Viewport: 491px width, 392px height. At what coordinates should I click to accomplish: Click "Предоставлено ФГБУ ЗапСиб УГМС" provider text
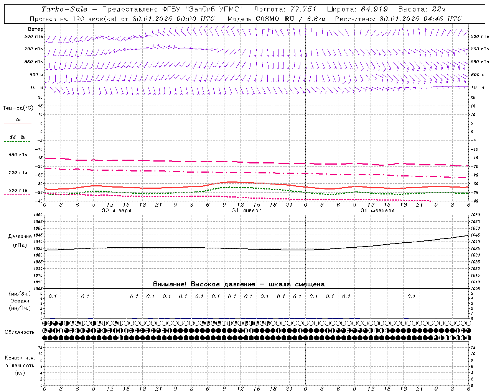(173, 9)
